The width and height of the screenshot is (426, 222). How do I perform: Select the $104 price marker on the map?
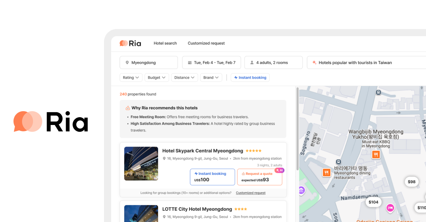pos(373,202)
